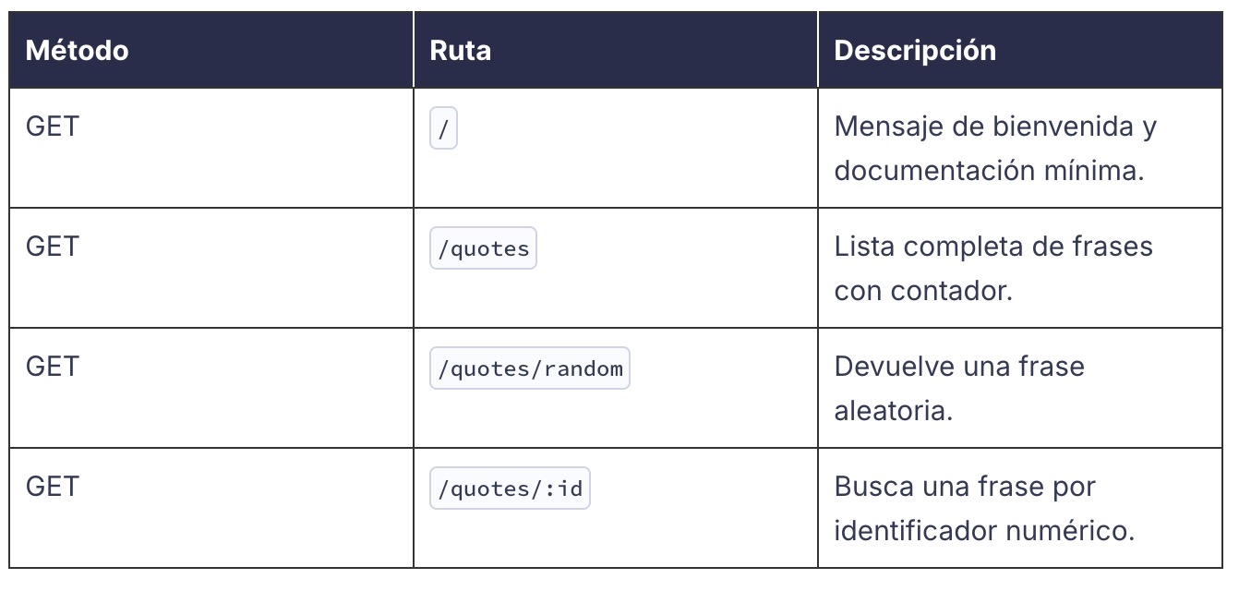Click the Método column header
1239x591 pixels.
point(77,51)
